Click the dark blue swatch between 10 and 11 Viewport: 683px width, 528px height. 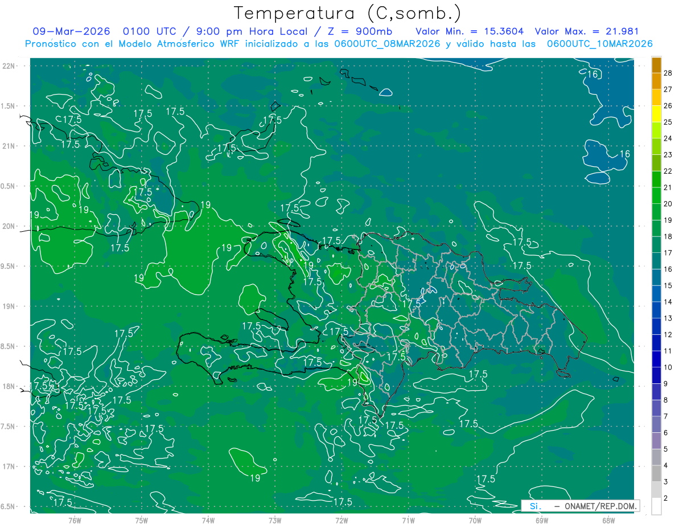(x=656, y=359)
